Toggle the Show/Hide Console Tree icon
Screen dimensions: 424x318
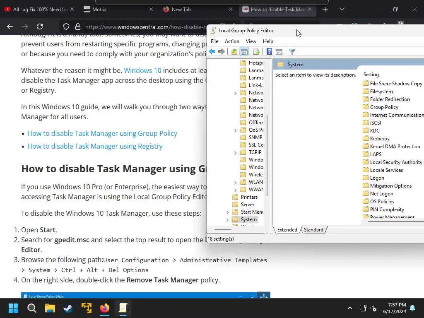point(244,51)
